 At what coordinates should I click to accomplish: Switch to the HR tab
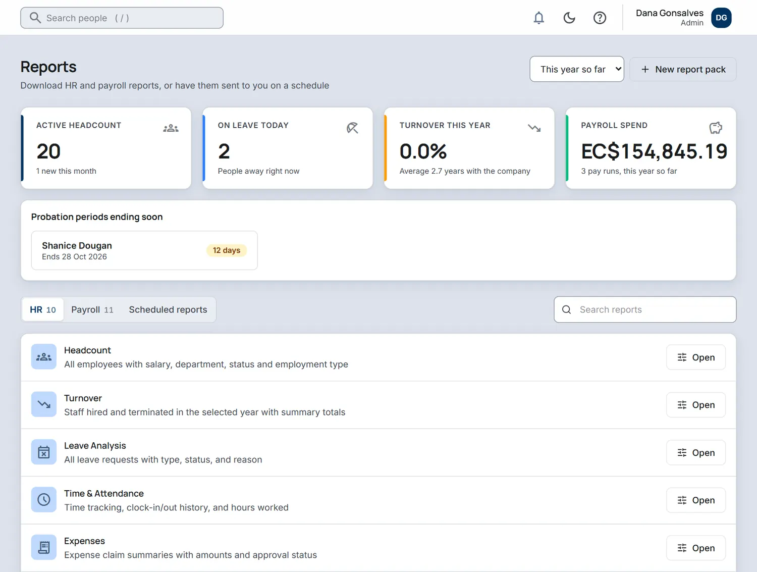coord(43,309)
